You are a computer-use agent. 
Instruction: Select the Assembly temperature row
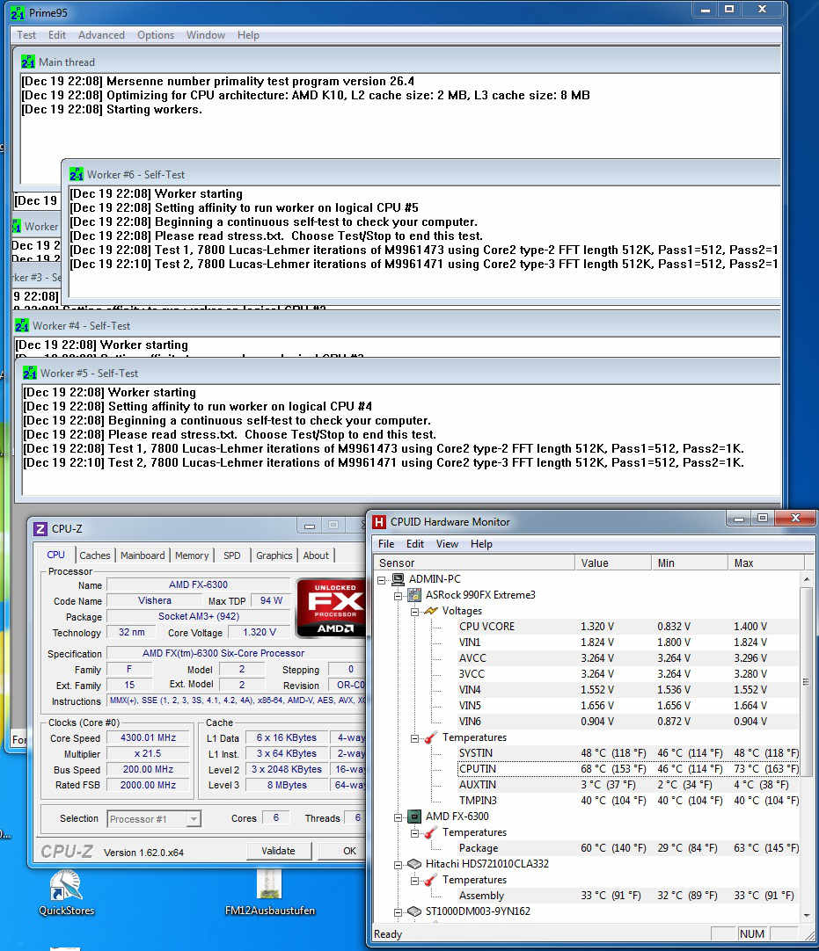tap(628, 896)
